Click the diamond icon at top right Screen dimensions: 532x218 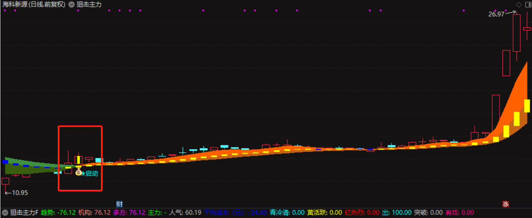click(518, 5)
